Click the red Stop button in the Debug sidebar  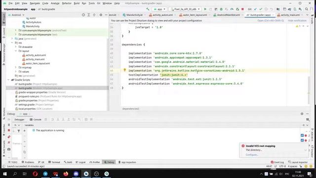tap(9, 131)
